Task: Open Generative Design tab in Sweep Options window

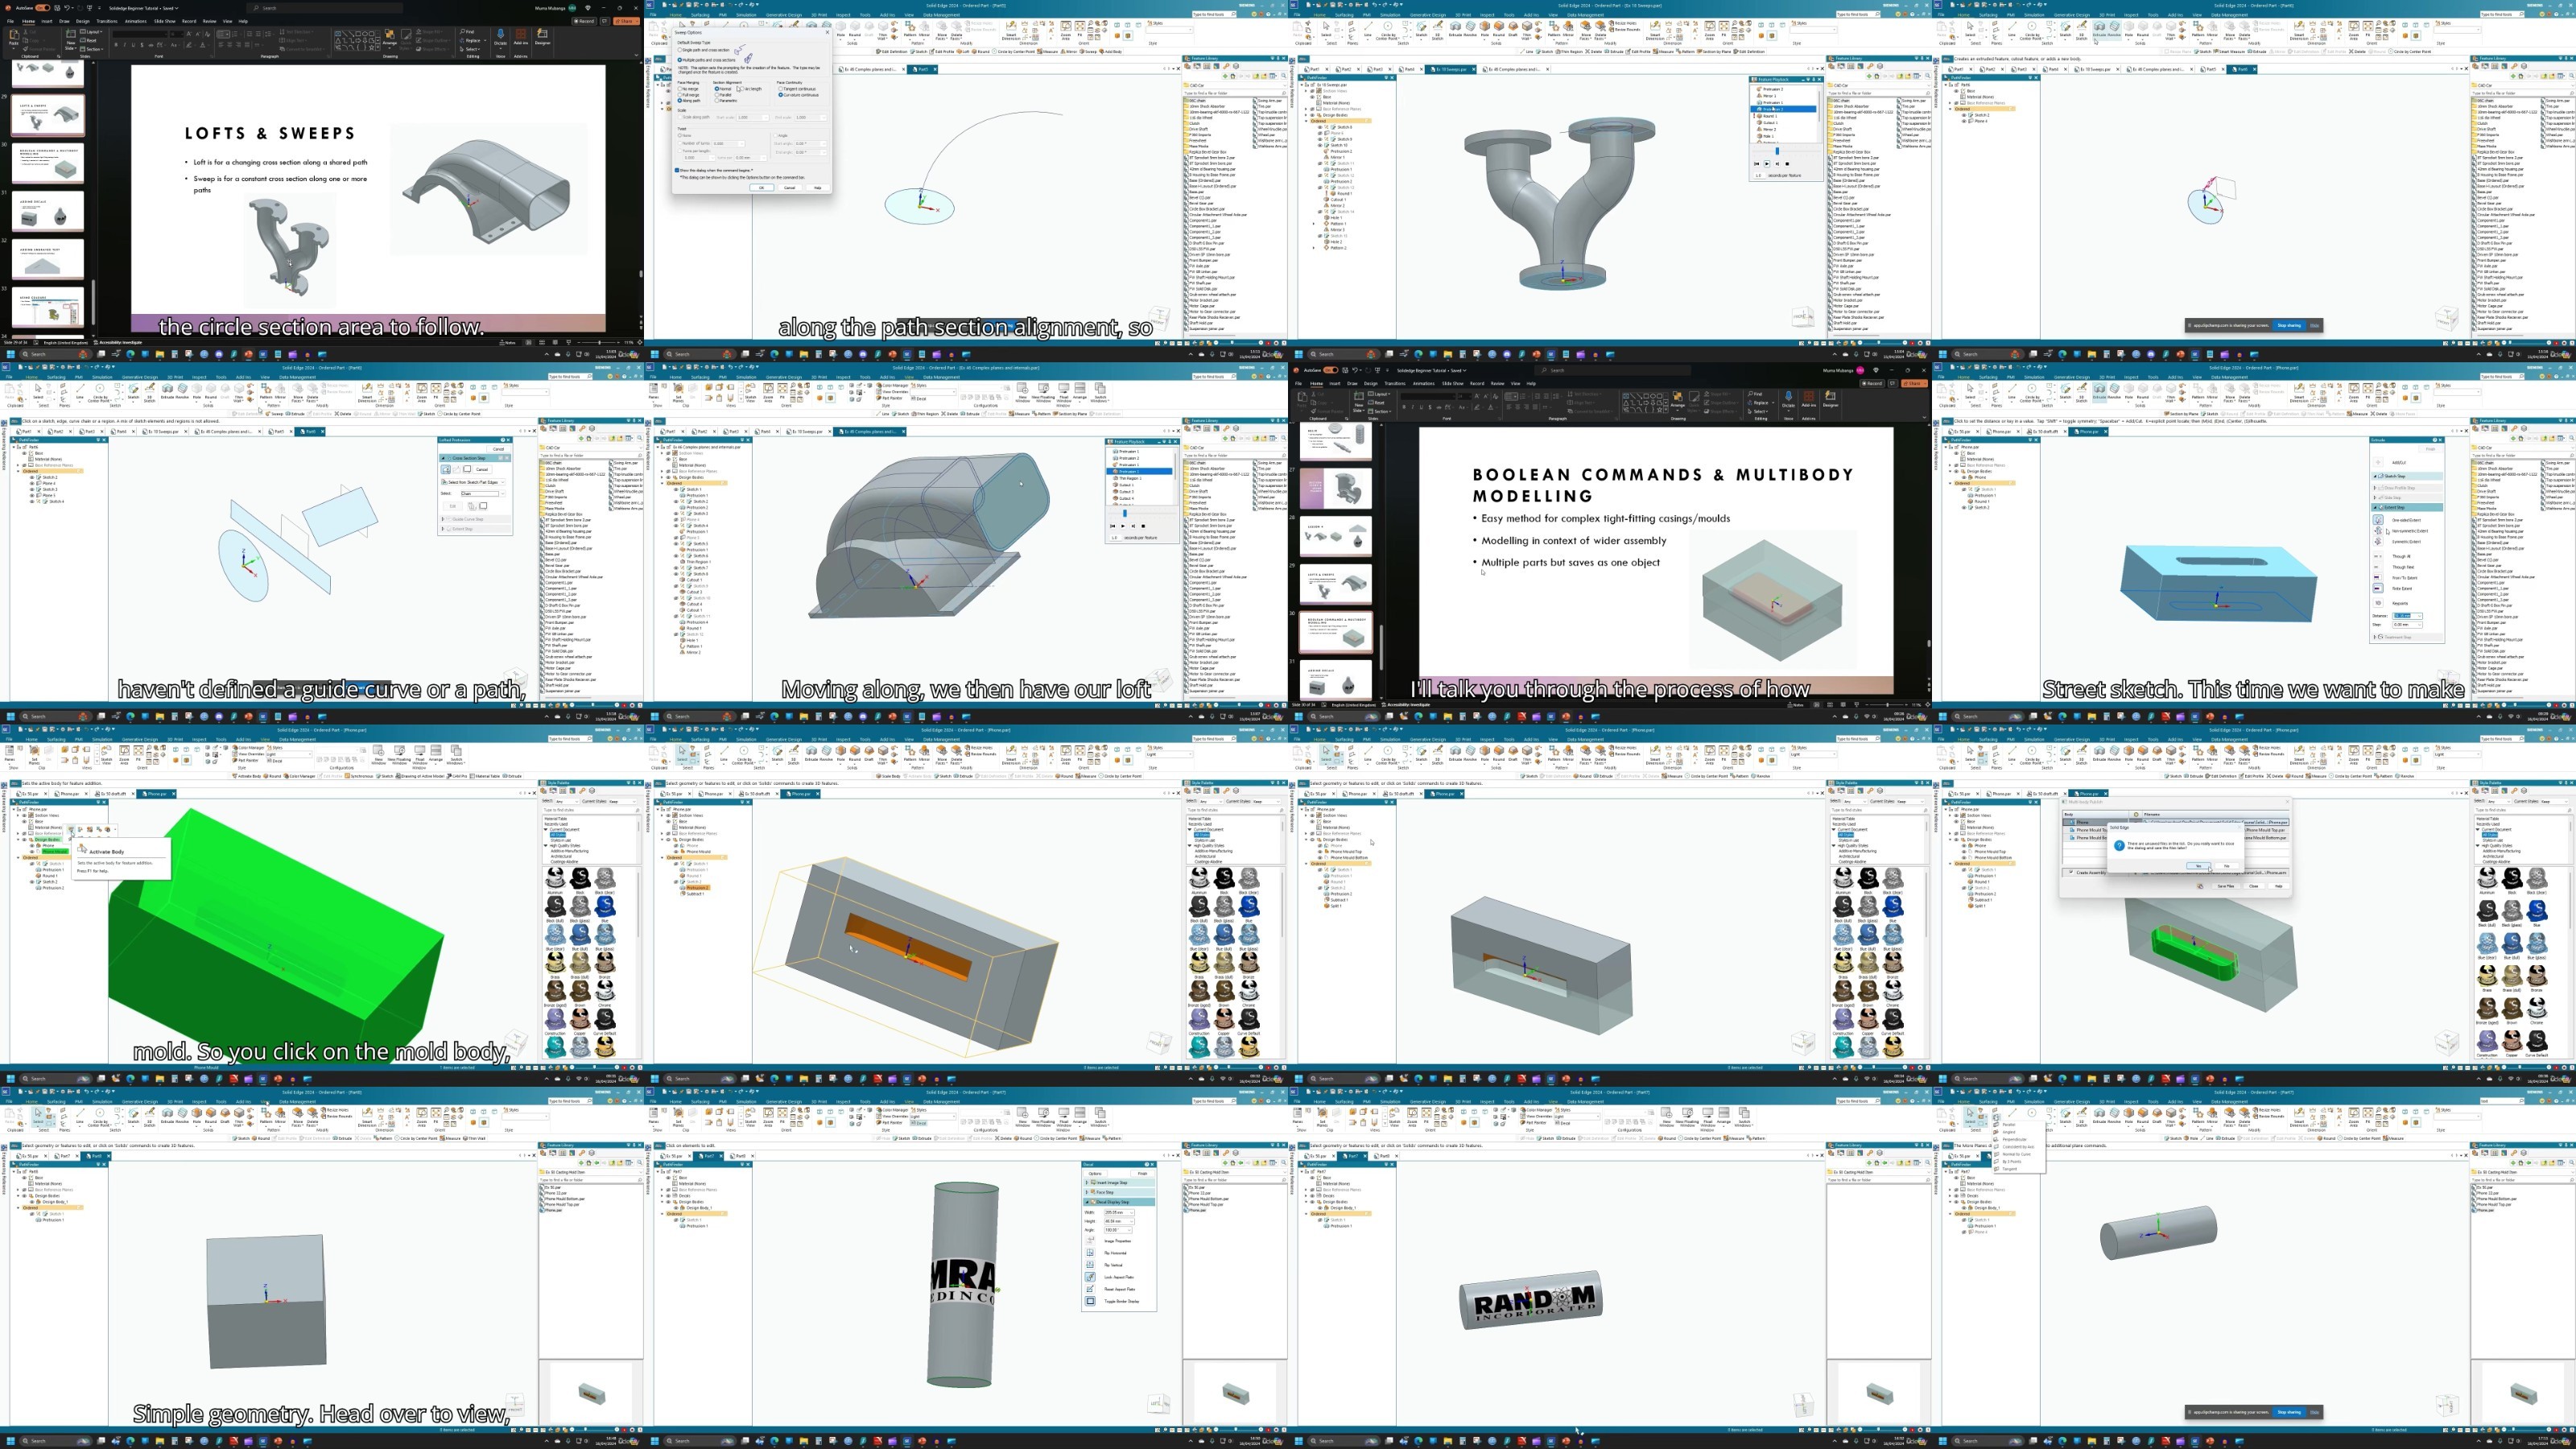Action: (x=785, y=15)
